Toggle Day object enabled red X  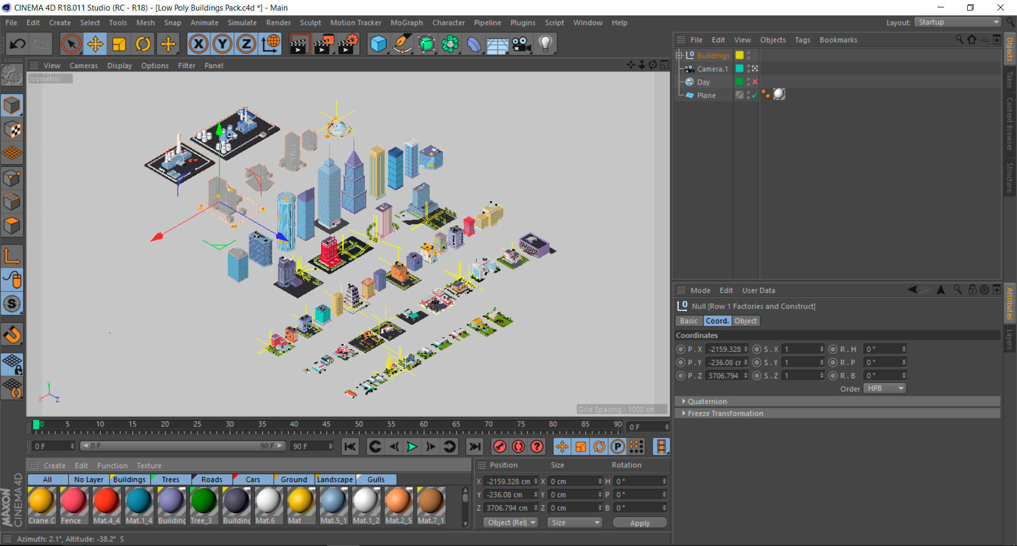pos(755,82)
